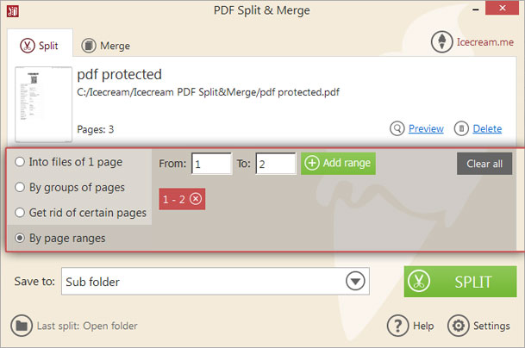Click the Preview magnifier icon
This screenshot has height=348, width=525.
(397, 128)
